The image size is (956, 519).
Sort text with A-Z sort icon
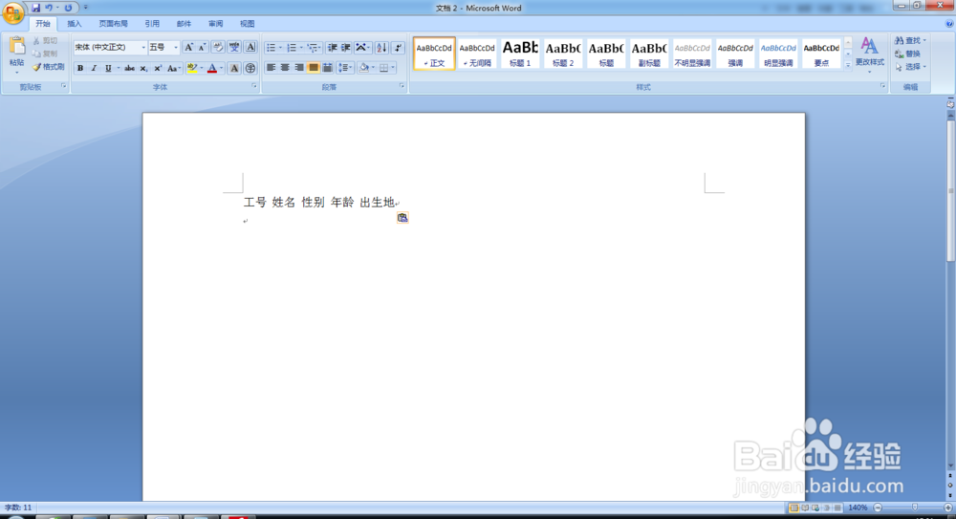(x=381, y=47)
